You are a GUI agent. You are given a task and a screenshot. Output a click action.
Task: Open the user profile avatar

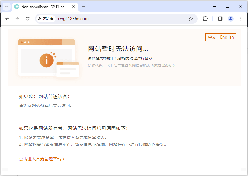(x=231, y=19)
